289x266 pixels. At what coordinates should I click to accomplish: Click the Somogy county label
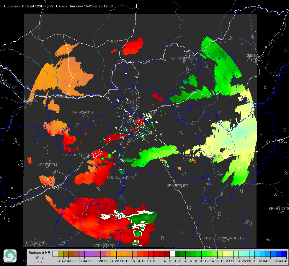59,218
